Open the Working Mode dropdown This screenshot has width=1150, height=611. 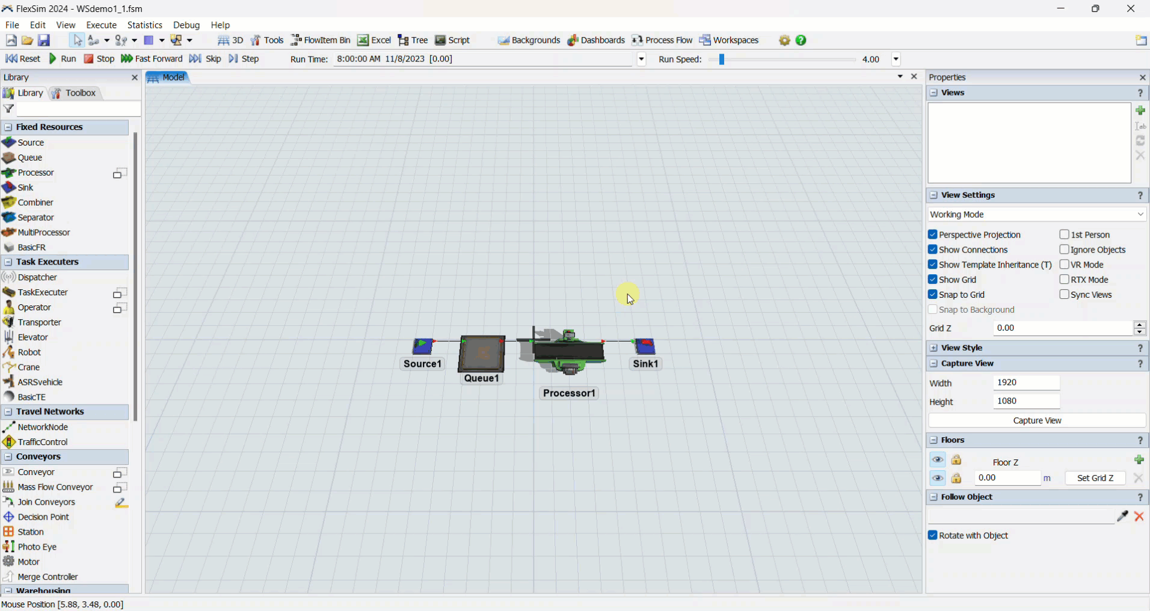click(x=1036, y=215)
